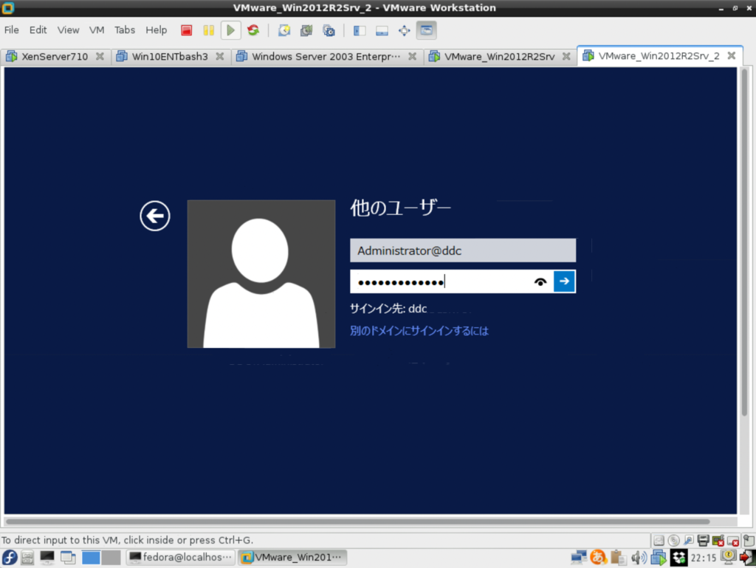Submit sign-in with the blue arrow button

(x=564, y=281)
